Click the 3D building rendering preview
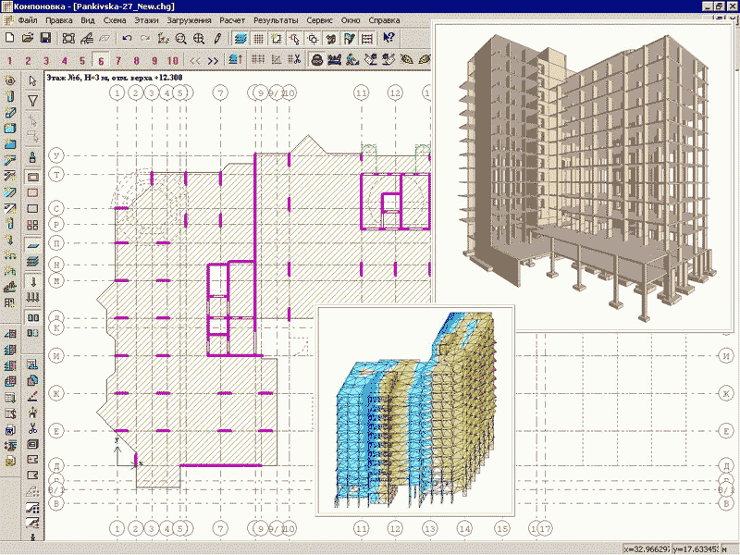 pyautogui.click(x=584, y=176)
